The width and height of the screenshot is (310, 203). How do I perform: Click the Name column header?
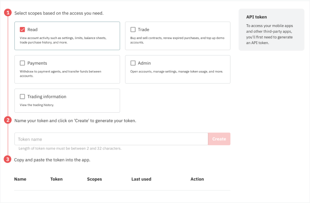[x=20, y=179]
